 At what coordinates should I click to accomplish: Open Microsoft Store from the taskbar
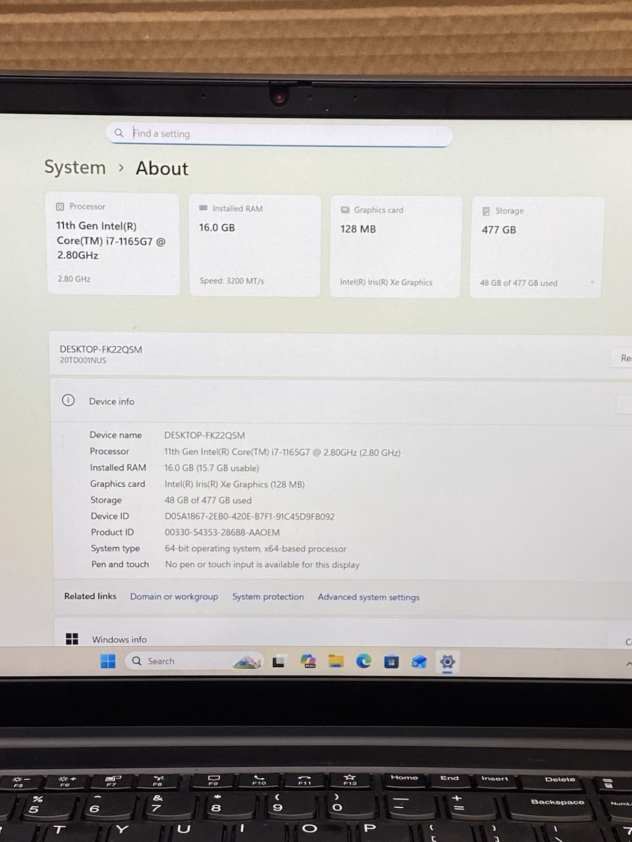(391, 661)
